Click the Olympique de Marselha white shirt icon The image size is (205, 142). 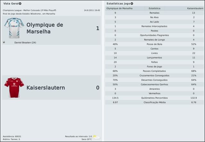pos(14,28)
